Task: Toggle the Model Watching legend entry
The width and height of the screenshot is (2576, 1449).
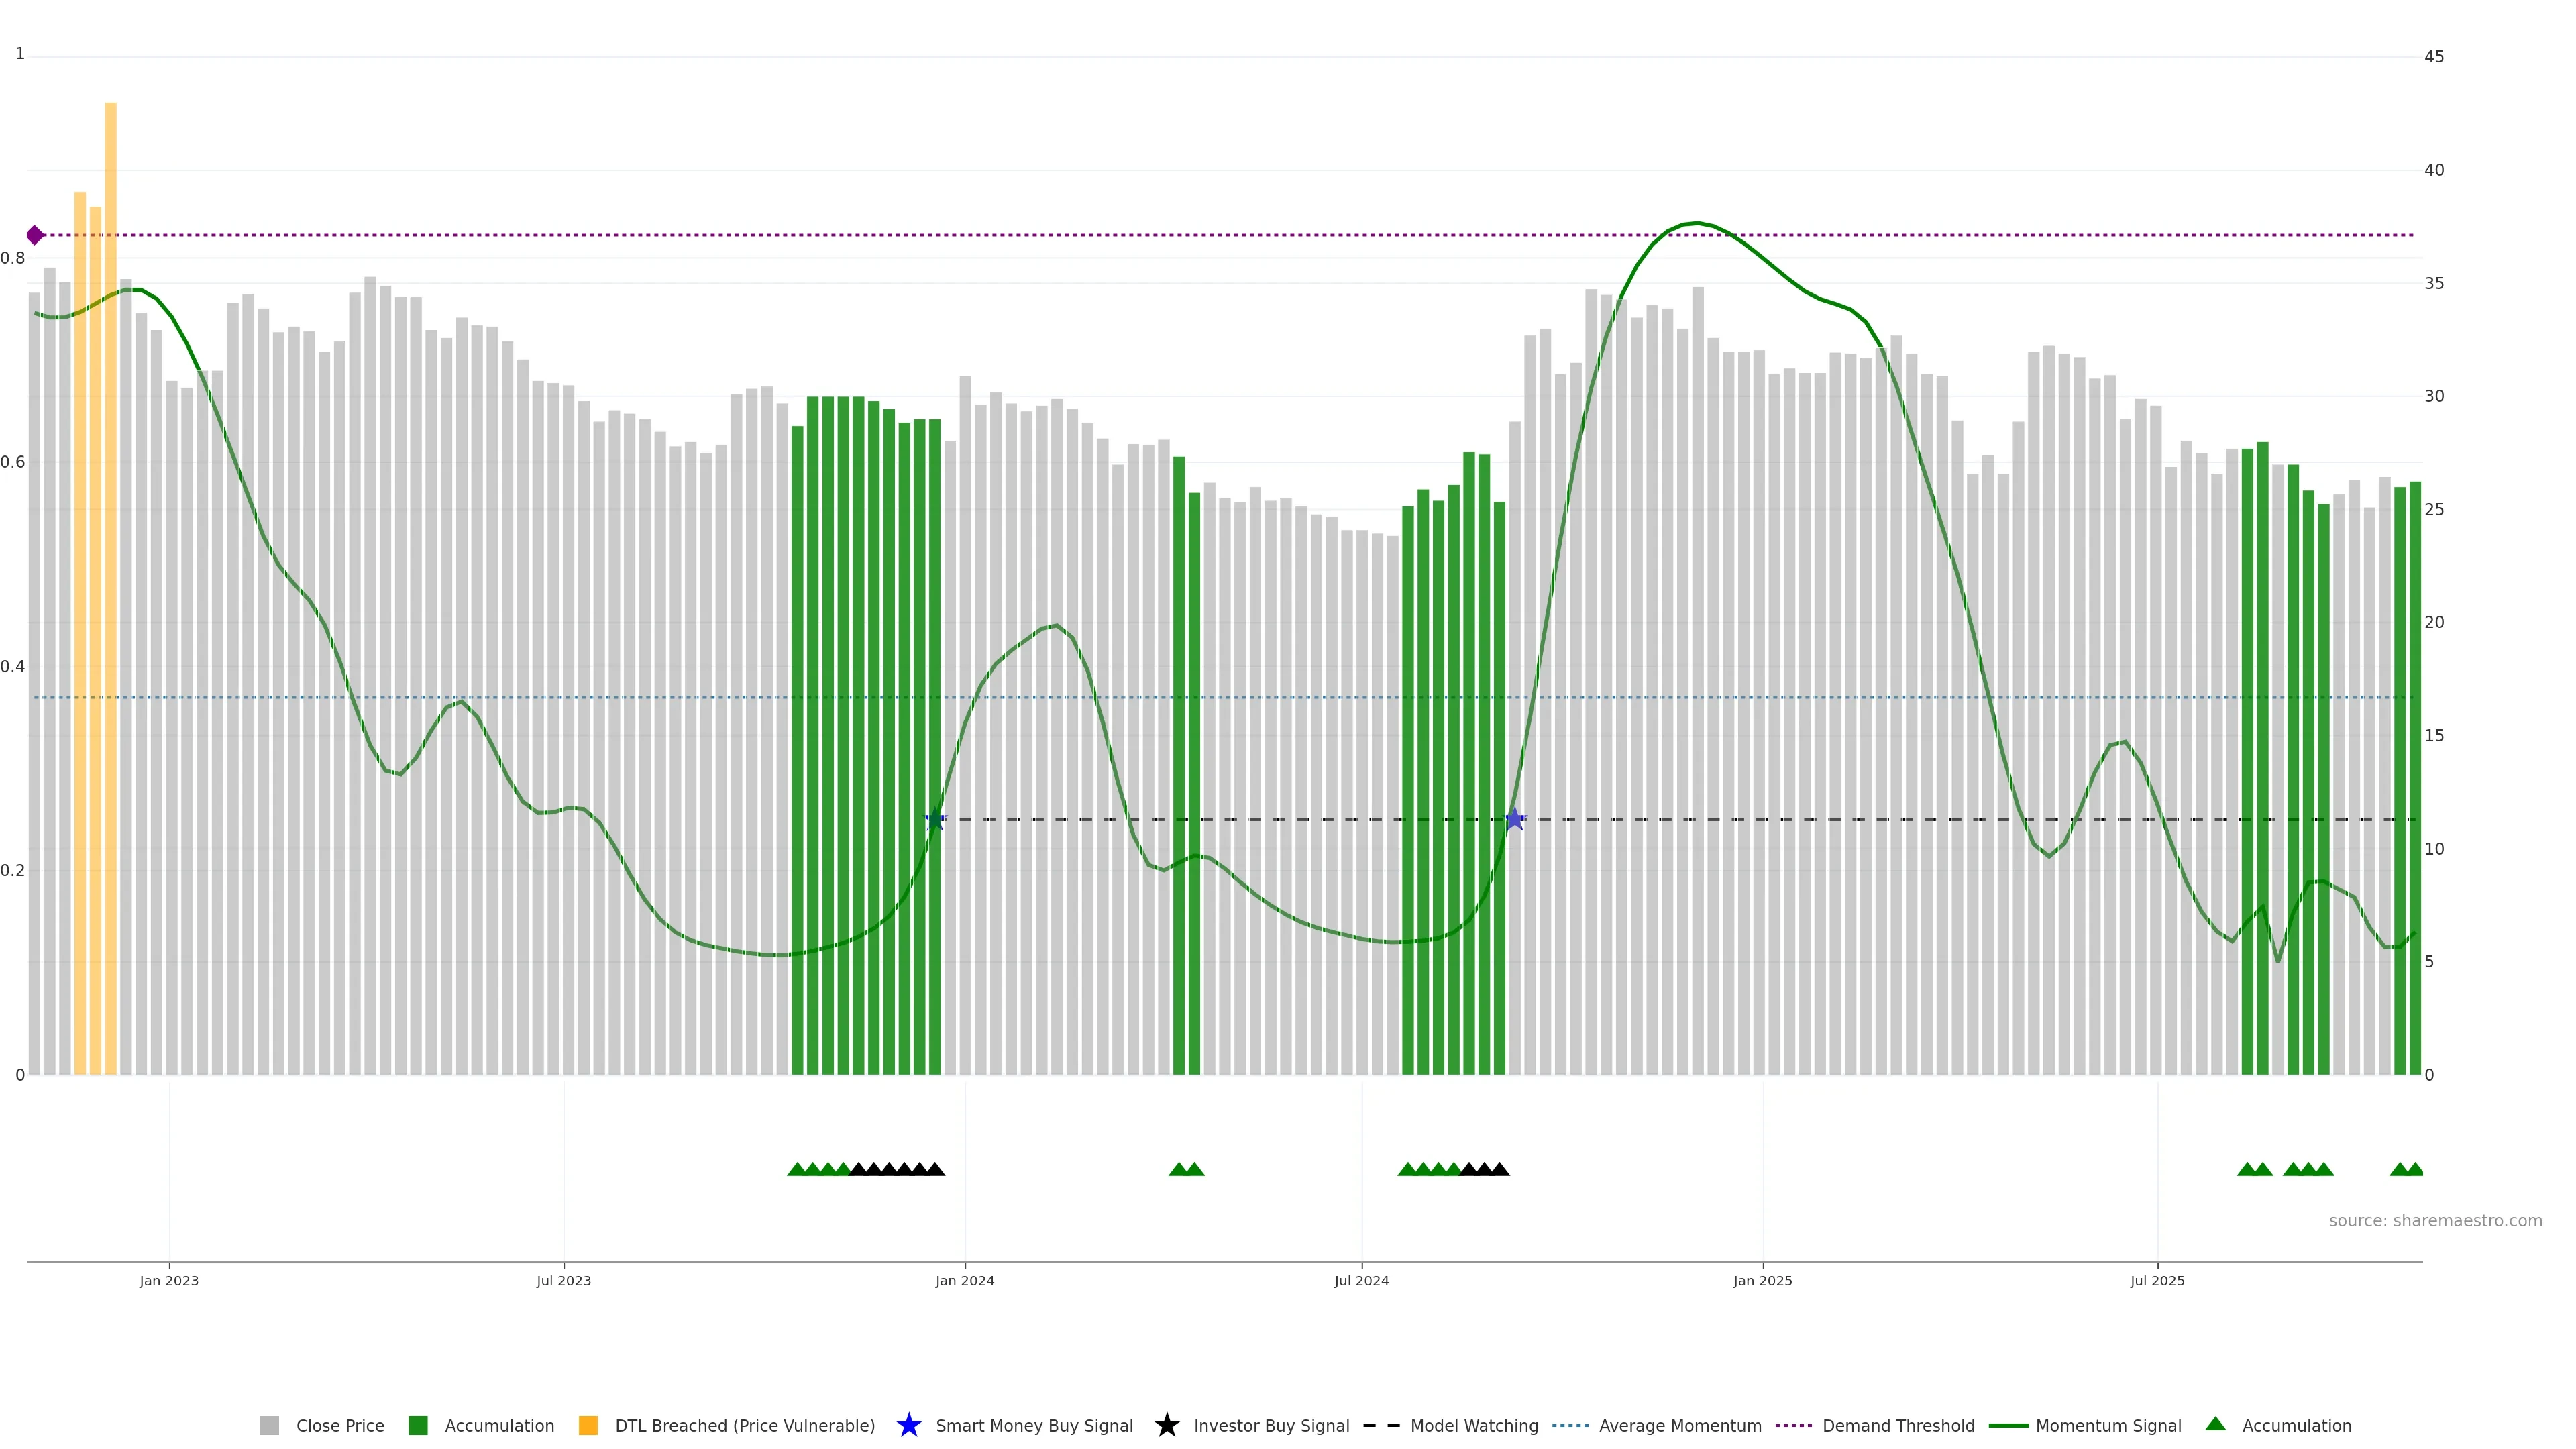Action: tap(1473, 1425)
